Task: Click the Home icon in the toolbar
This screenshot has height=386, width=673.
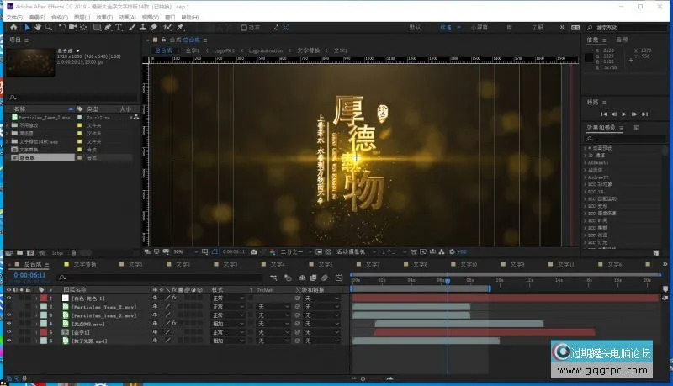Action: [13, 27]
